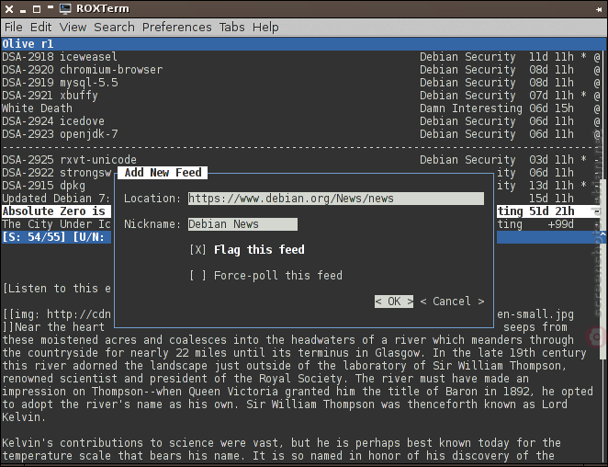The image size is (608, 467).
Task: Open the View menu
Action: point(73,28)
